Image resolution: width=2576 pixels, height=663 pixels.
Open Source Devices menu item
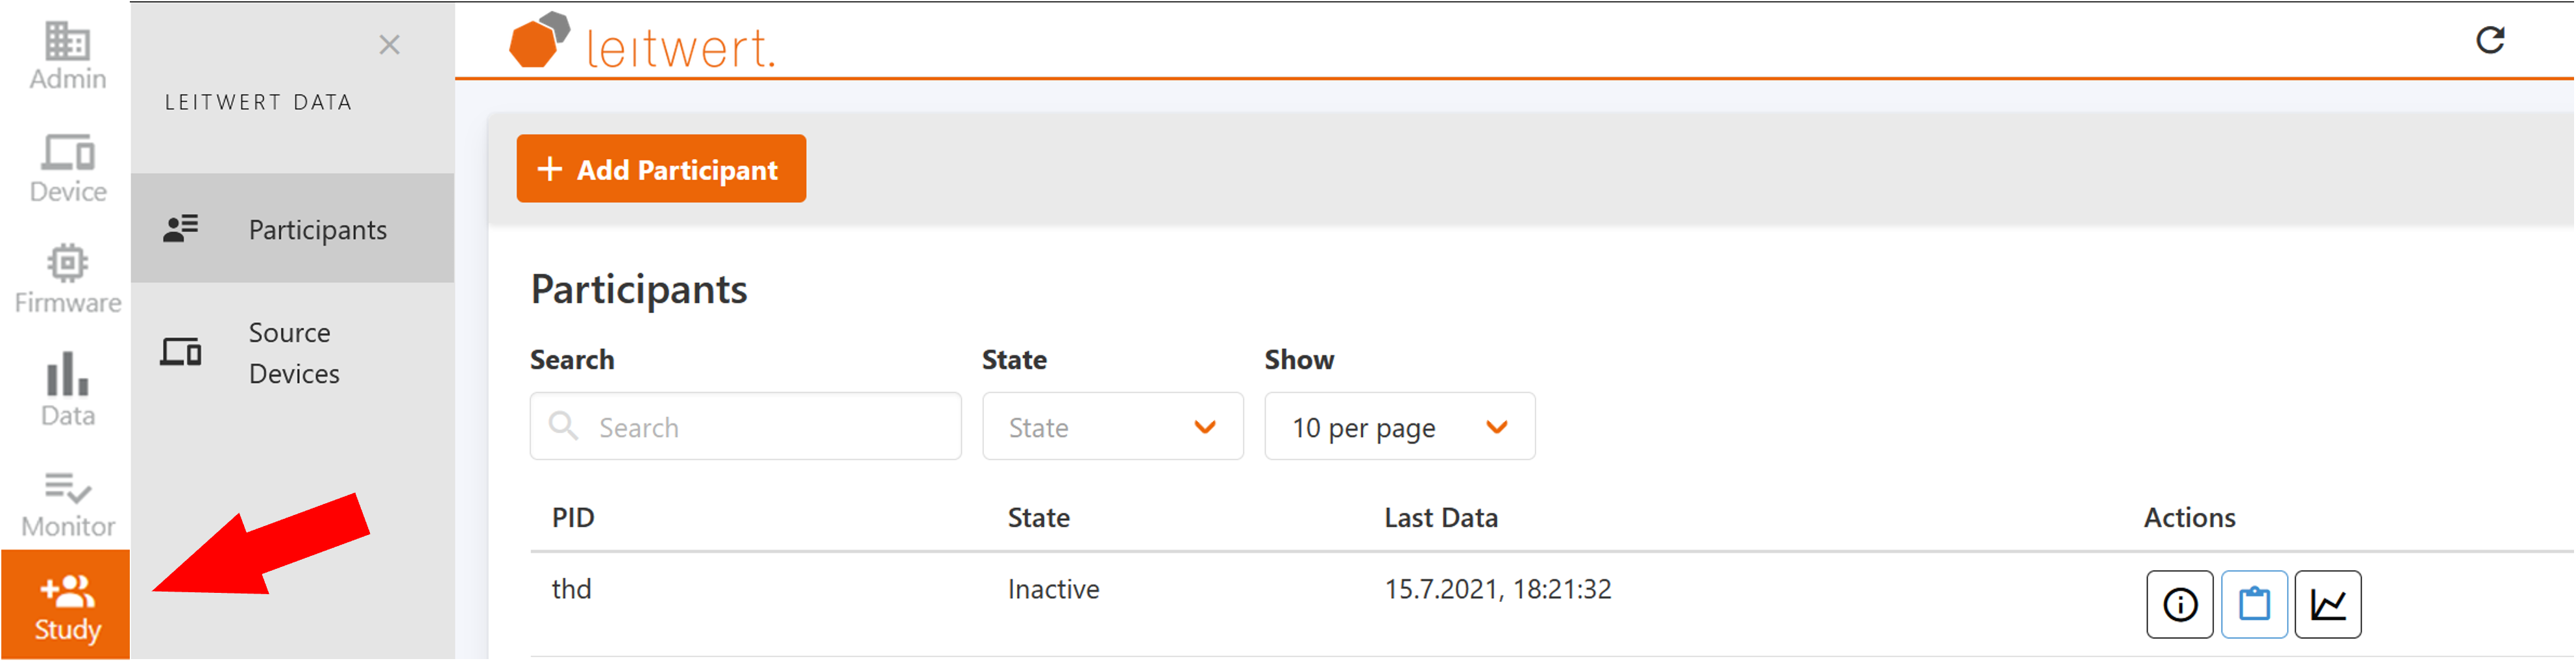click(x=292, y=353)
